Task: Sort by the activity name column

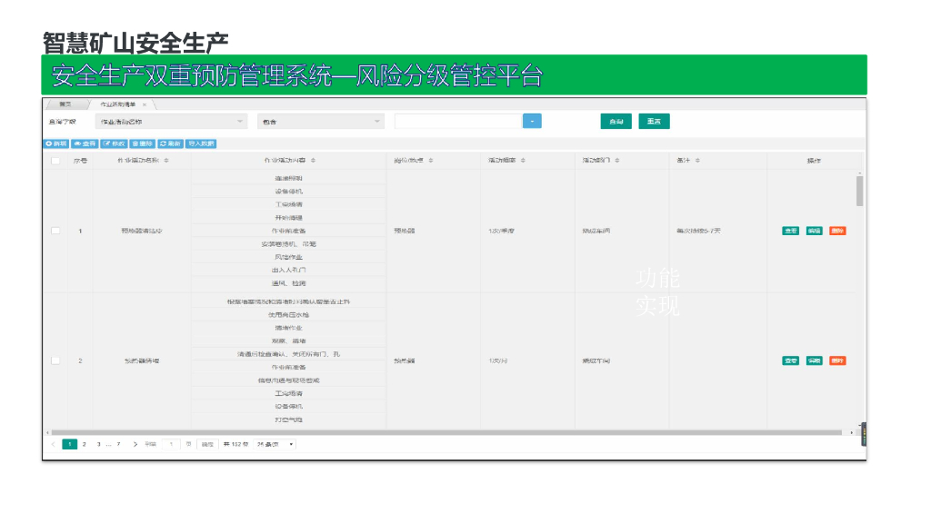Action: coord(166,161)
